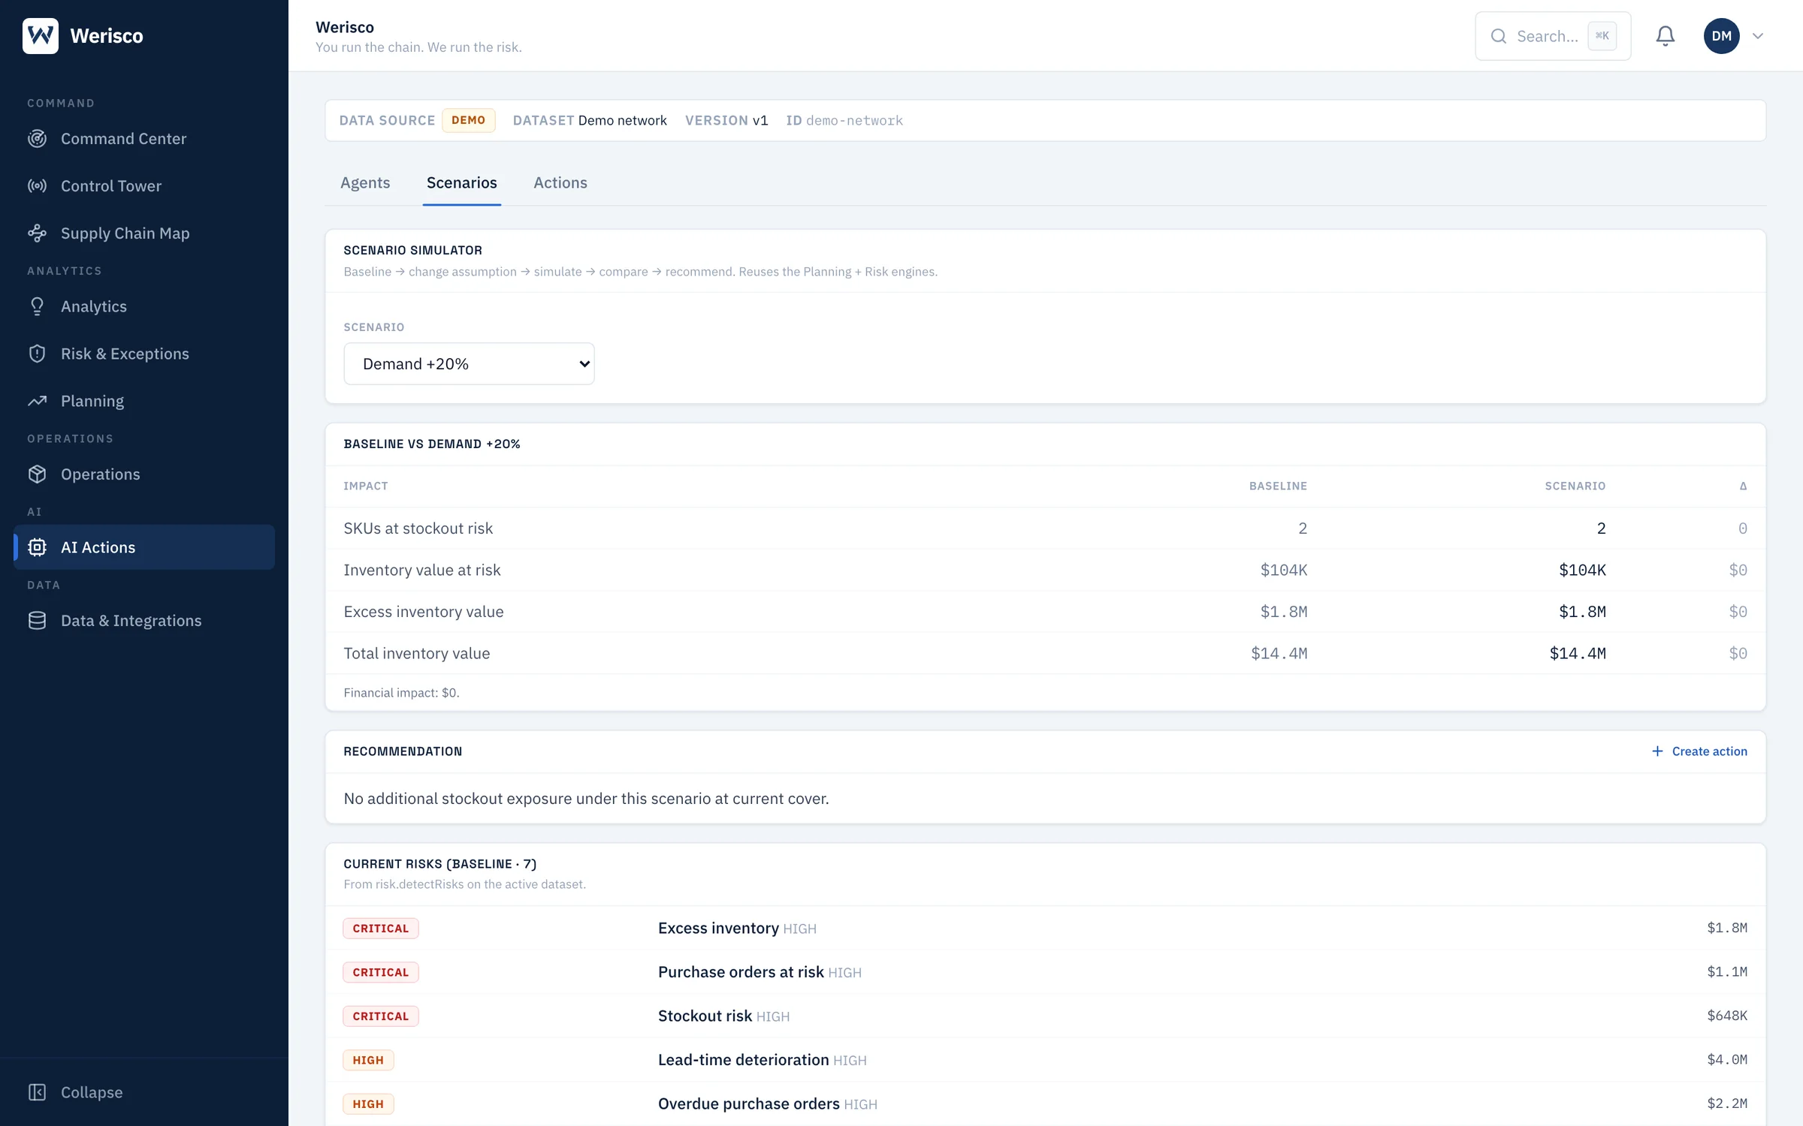Click the Create action button
Viewport: 1803px width, 1126px height.
click(x=1699, y=751)
